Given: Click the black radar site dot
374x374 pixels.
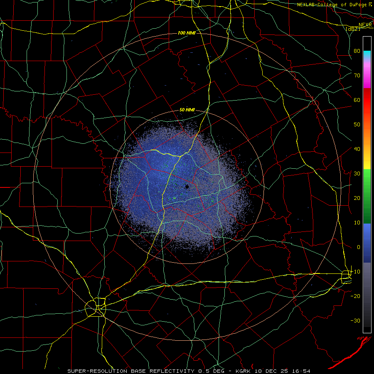Looking at the screenshot, I should tap(187, 187).
